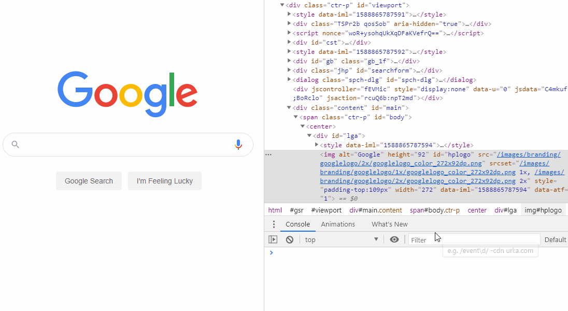Screen dimensions: 568x311
Task: Open the Default log levels dropdown
Action: tap(556, 239)
